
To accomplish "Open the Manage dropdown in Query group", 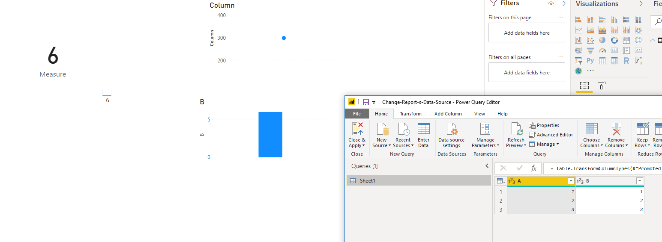I will point(544,144).
